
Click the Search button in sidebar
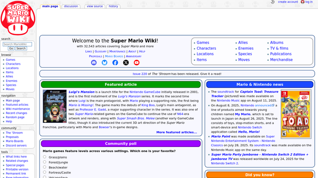[x=21, y=48]
